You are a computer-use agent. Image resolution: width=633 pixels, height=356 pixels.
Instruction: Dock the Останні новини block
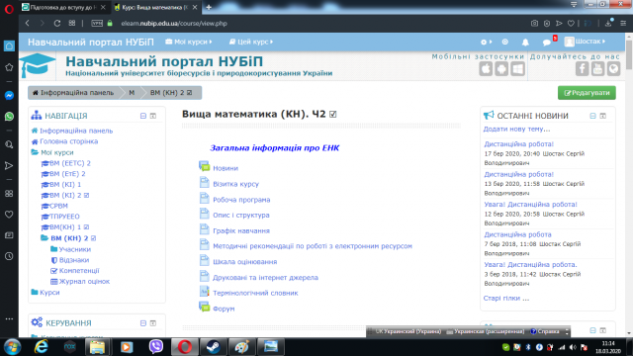click(602, 116)
